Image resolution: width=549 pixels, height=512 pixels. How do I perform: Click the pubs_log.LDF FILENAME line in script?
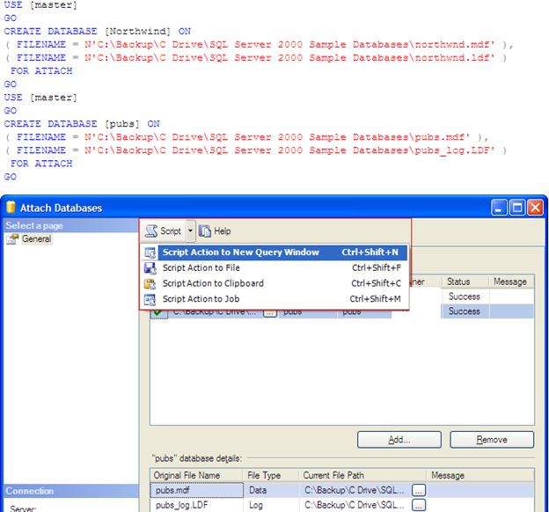(x=256, y=150)
